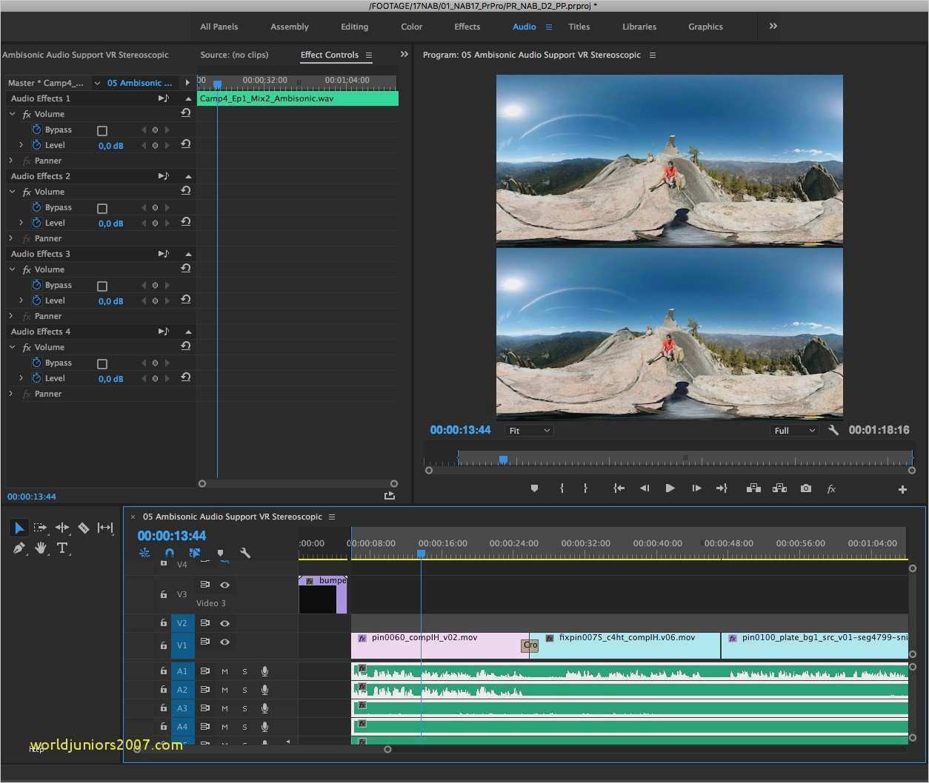Image resolution: width=929 pixels, height=783 pixels.
Task: Show more workspaces with the double chevron
Action: pos(773,27)
